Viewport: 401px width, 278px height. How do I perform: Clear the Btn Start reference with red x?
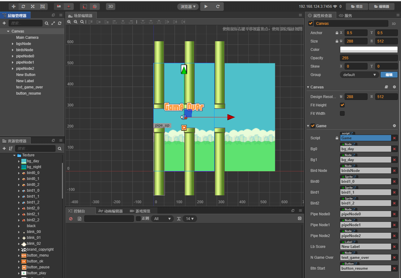coord(394,268)
